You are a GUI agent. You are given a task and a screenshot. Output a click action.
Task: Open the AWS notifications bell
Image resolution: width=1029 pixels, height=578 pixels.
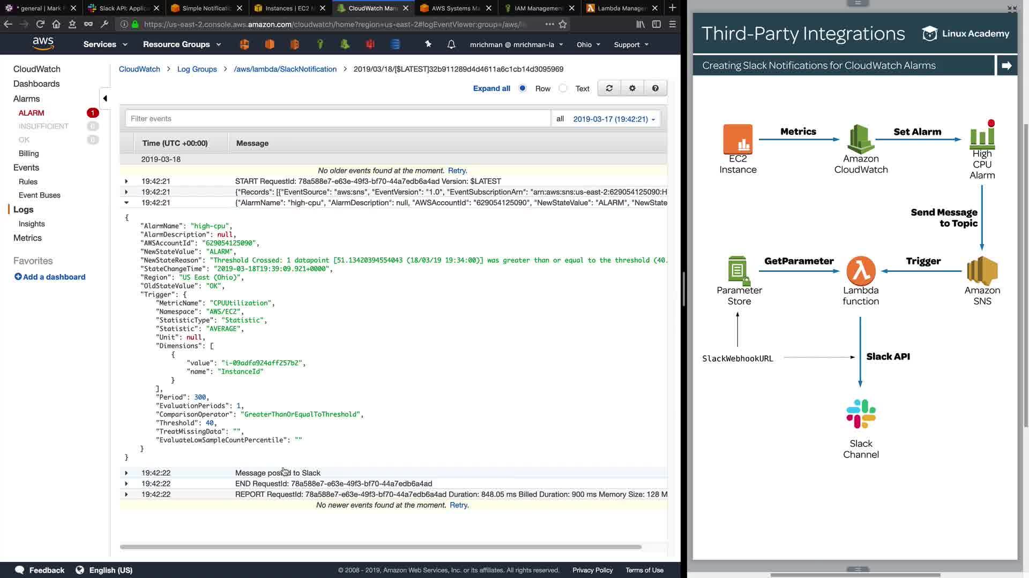tap(451, 44)
